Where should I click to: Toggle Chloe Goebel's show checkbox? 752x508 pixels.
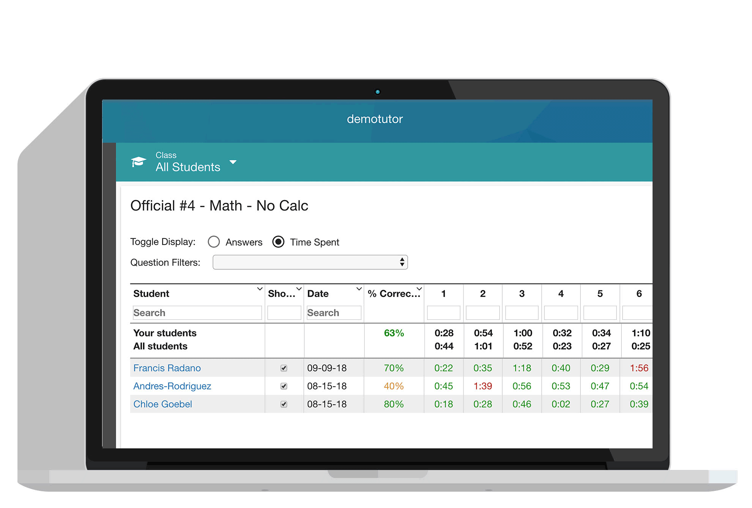tap(284, 404)
